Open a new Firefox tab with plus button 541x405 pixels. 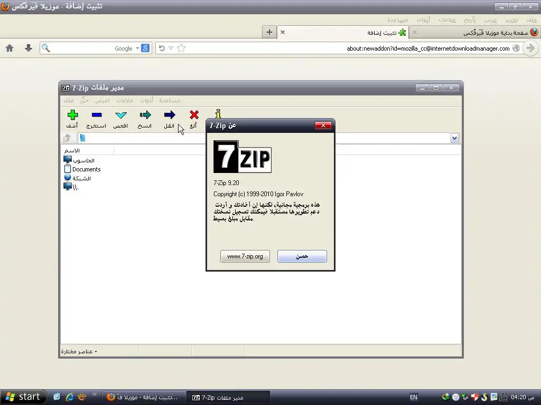(269, 32)
